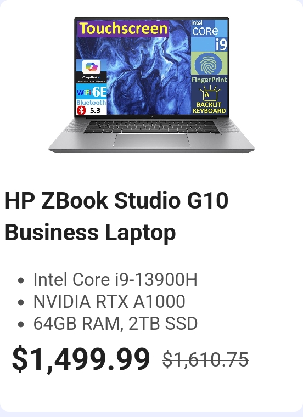The height and width of the screenshot is (417, 303).
Task: Click the laptop keyboard in product photo
Action: tap(151, 127)
